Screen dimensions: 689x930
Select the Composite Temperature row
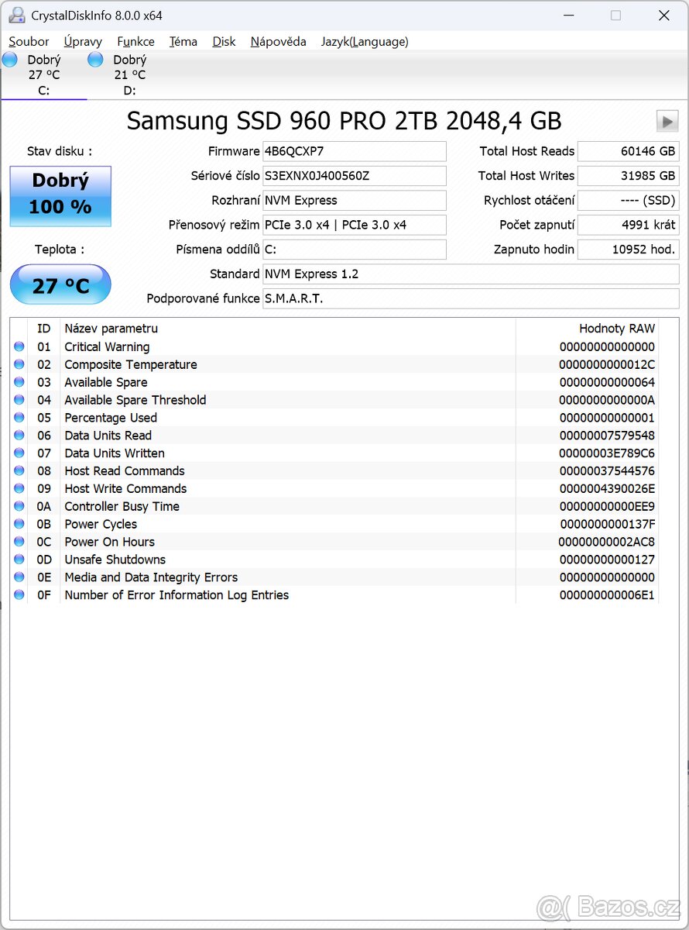(334, 365)
